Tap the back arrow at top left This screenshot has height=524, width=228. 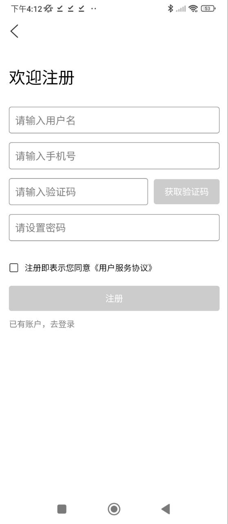tap(14, 31)
